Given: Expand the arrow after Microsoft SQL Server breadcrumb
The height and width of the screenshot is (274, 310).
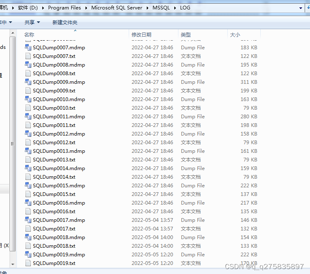Looking at the screenshot, I should (148, 8).
